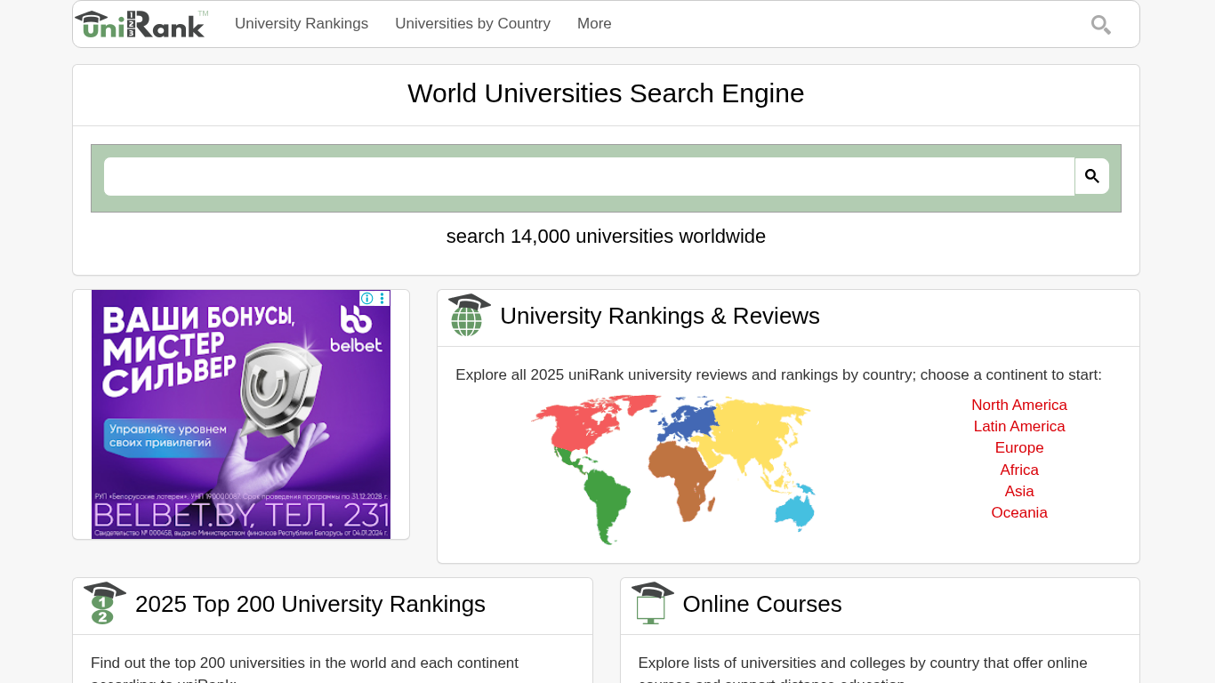Go to the Oceania link
The width and height of the screenshot is (1215, 683).
tap(1019, 513)
